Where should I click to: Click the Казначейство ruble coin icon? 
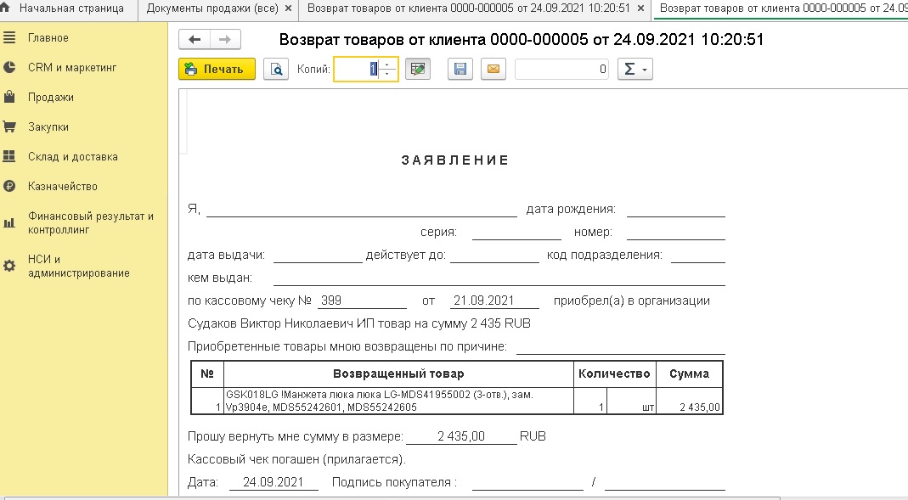pyautogui.click(x=10, y=187)
